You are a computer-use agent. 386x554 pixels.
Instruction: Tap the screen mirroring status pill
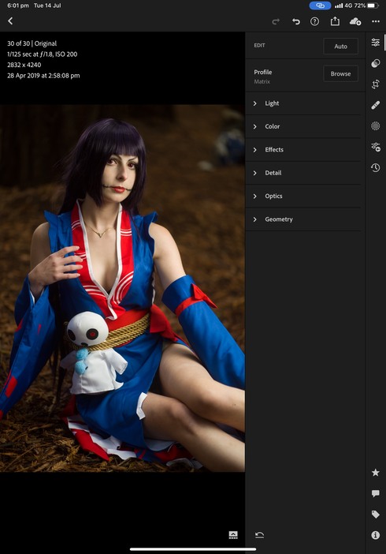coord(320,6)
